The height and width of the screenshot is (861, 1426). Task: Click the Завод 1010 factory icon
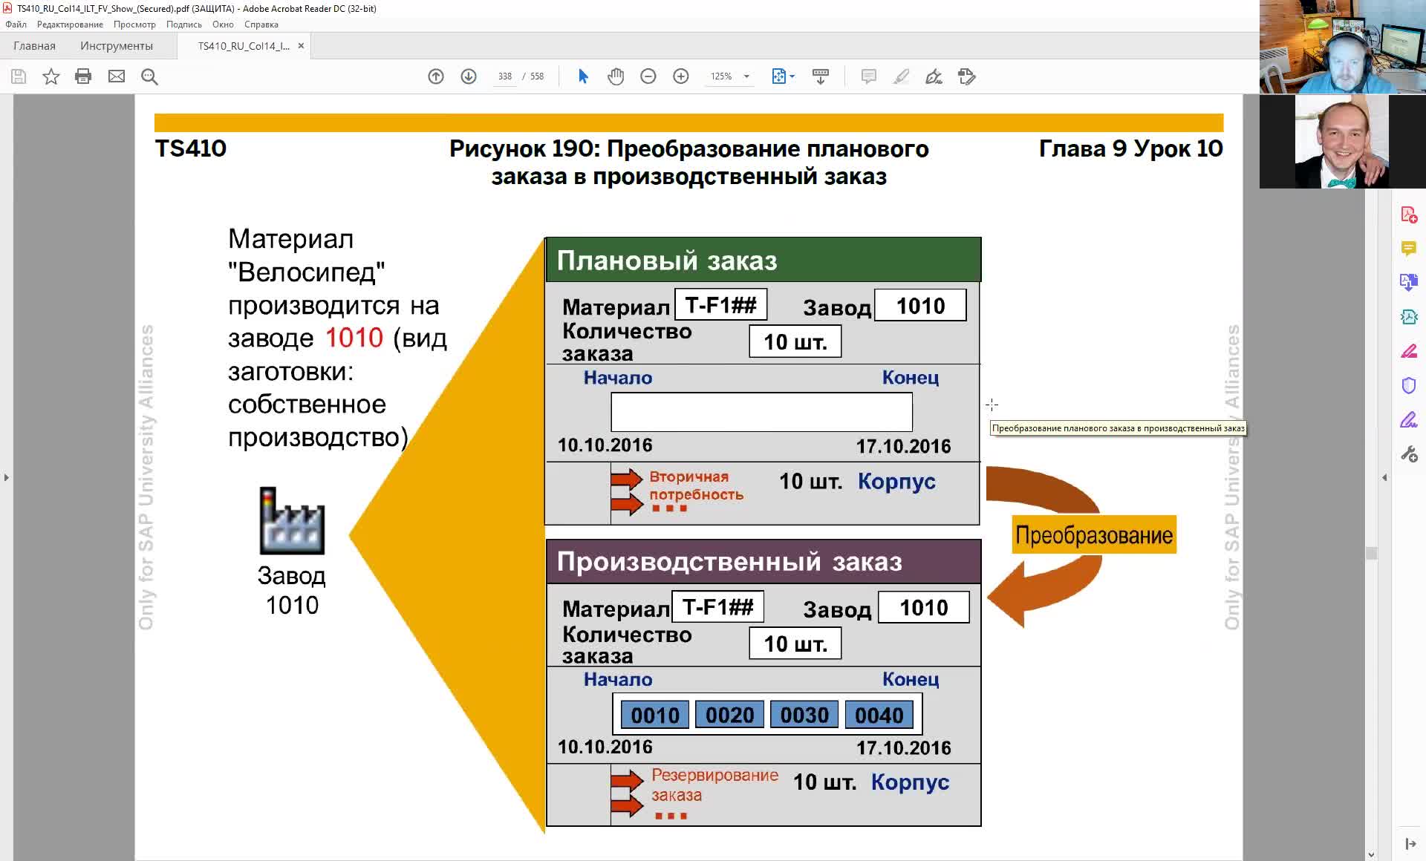pyautogui.click(x=292, y=521)
